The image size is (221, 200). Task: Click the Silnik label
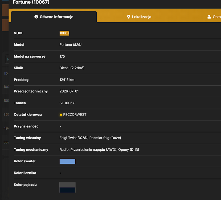(18, 68)
